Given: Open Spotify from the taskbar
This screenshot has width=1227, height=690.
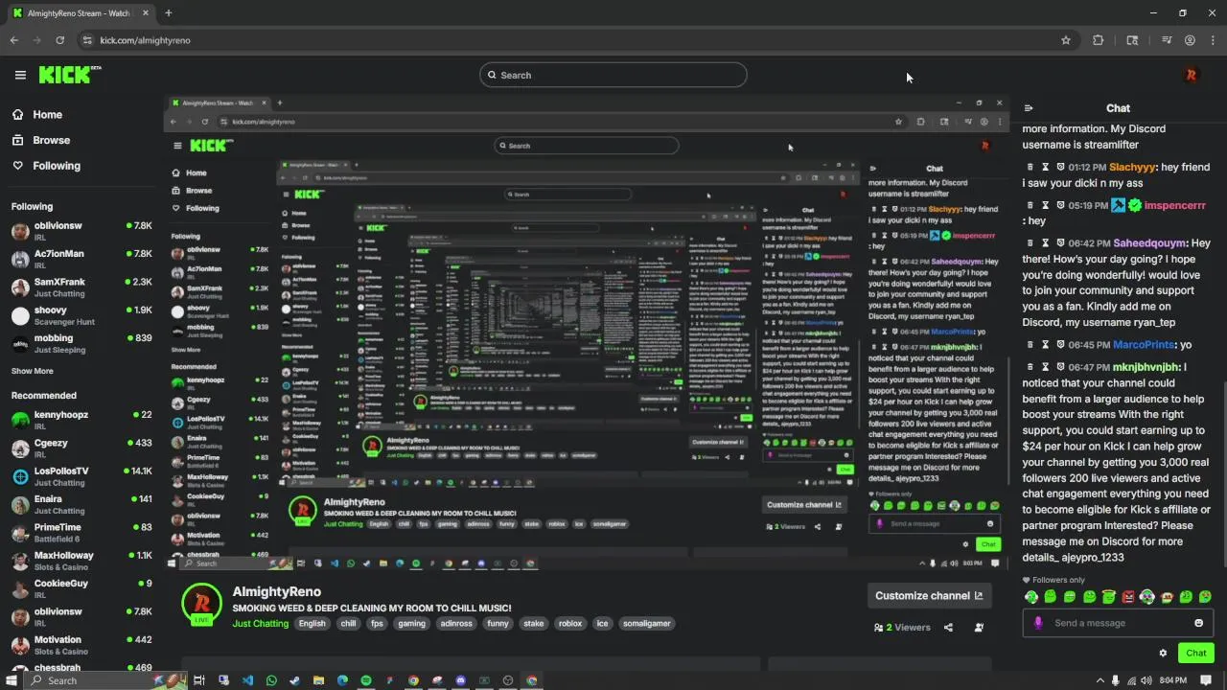Looking at the screenshot, I should 366,680.
